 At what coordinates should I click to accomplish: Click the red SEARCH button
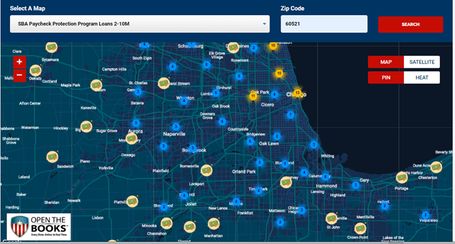coord(411,24)
